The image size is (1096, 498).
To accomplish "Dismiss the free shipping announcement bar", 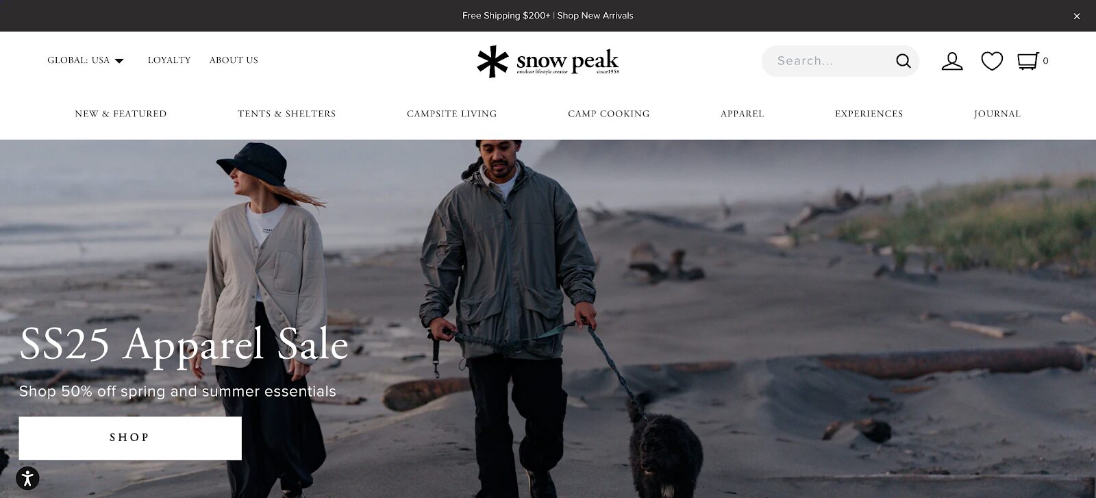I will (x=1077, y=16).
